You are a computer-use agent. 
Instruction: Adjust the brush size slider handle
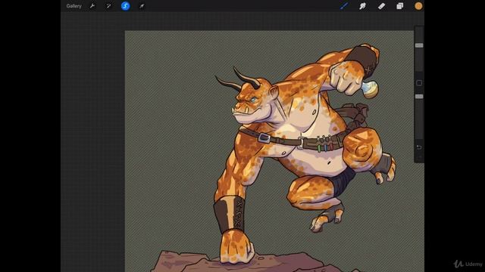coord(419,45)
